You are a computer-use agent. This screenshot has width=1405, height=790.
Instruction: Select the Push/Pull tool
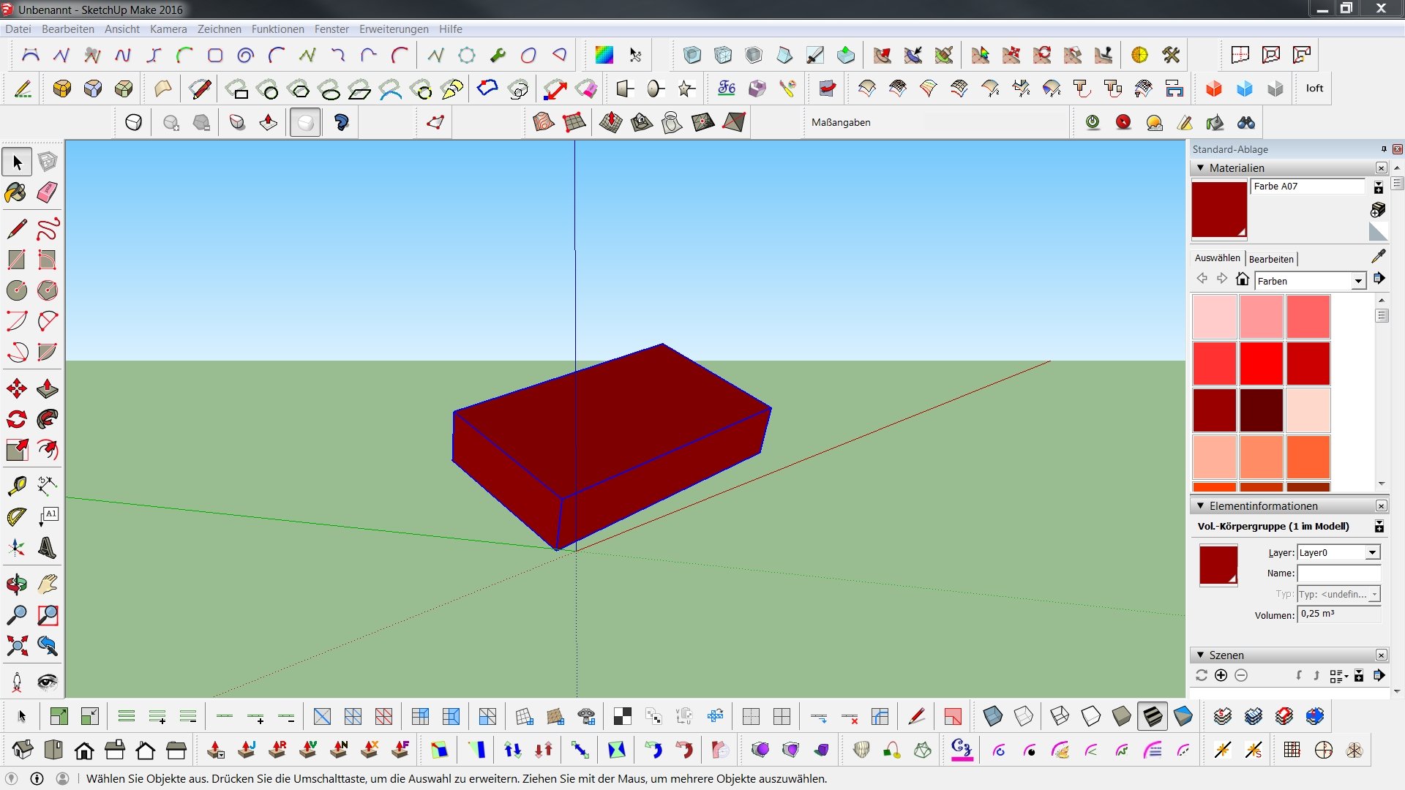[x=48, y=388]
